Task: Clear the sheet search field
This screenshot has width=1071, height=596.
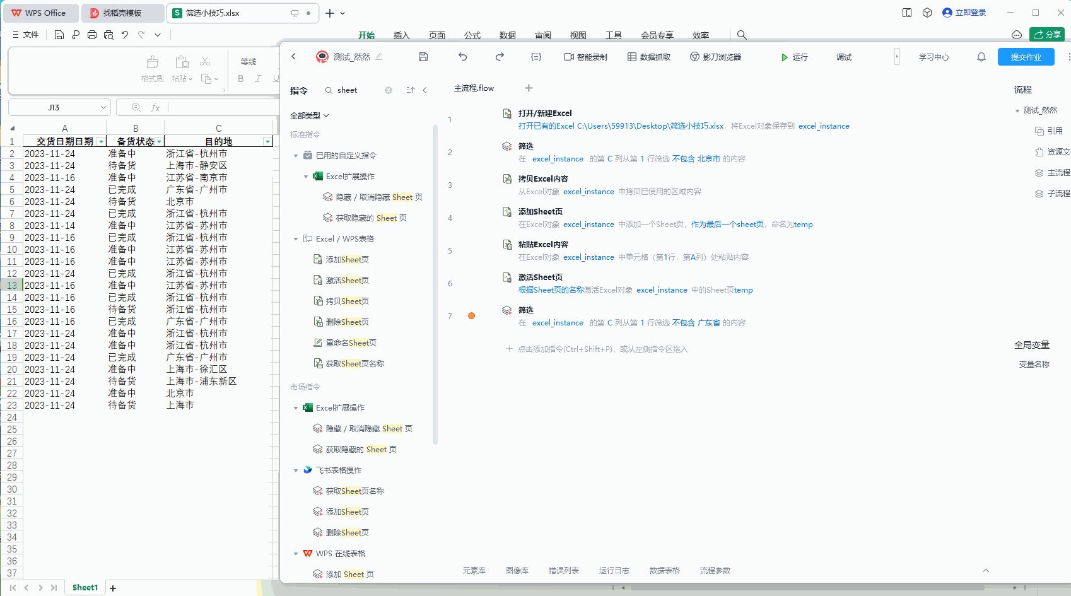Action: (x=389, y=90)
